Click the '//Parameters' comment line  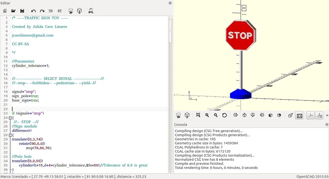[23, 61]
